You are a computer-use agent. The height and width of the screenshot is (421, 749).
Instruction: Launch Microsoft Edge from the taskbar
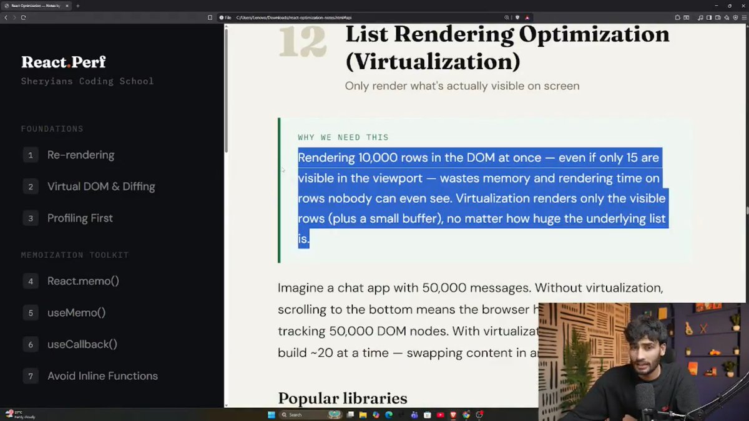[x=389, y=415]
